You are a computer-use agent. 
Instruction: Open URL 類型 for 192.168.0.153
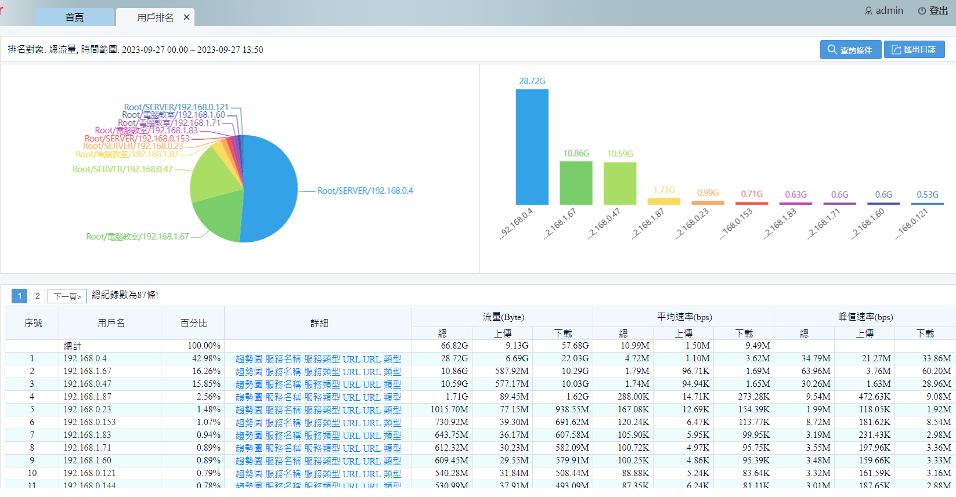(x=382, y=423)
